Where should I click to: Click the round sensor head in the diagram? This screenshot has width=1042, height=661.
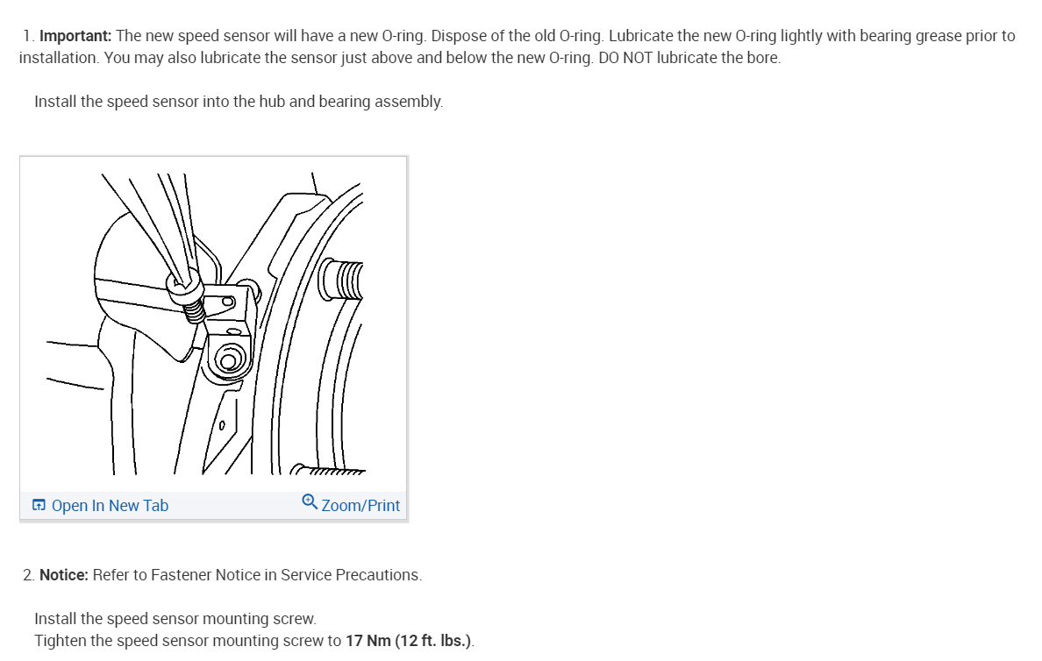tap(228, 360)
